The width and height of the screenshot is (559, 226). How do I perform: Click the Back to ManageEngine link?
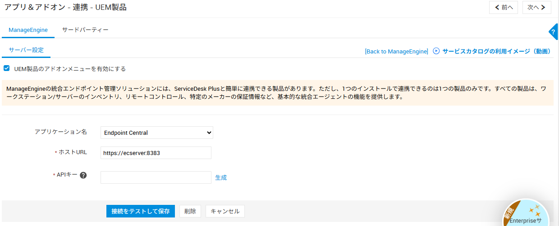click(x=396, y=52)
